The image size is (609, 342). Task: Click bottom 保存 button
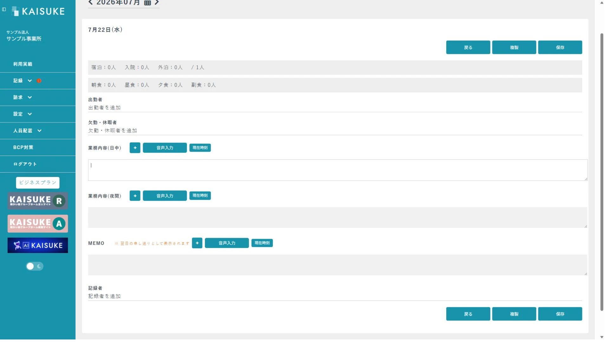click(x=560, y=314)
